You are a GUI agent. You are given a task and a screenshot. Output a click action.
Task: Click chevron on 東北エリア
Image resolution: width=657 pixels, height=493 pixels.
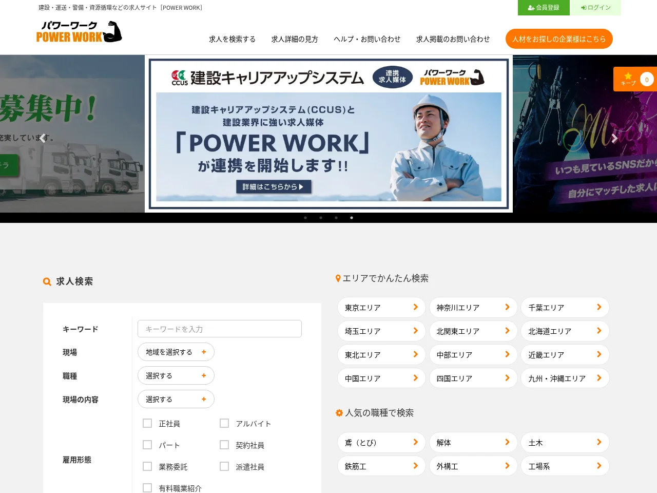pyautogui.click(x=416, y=354)
